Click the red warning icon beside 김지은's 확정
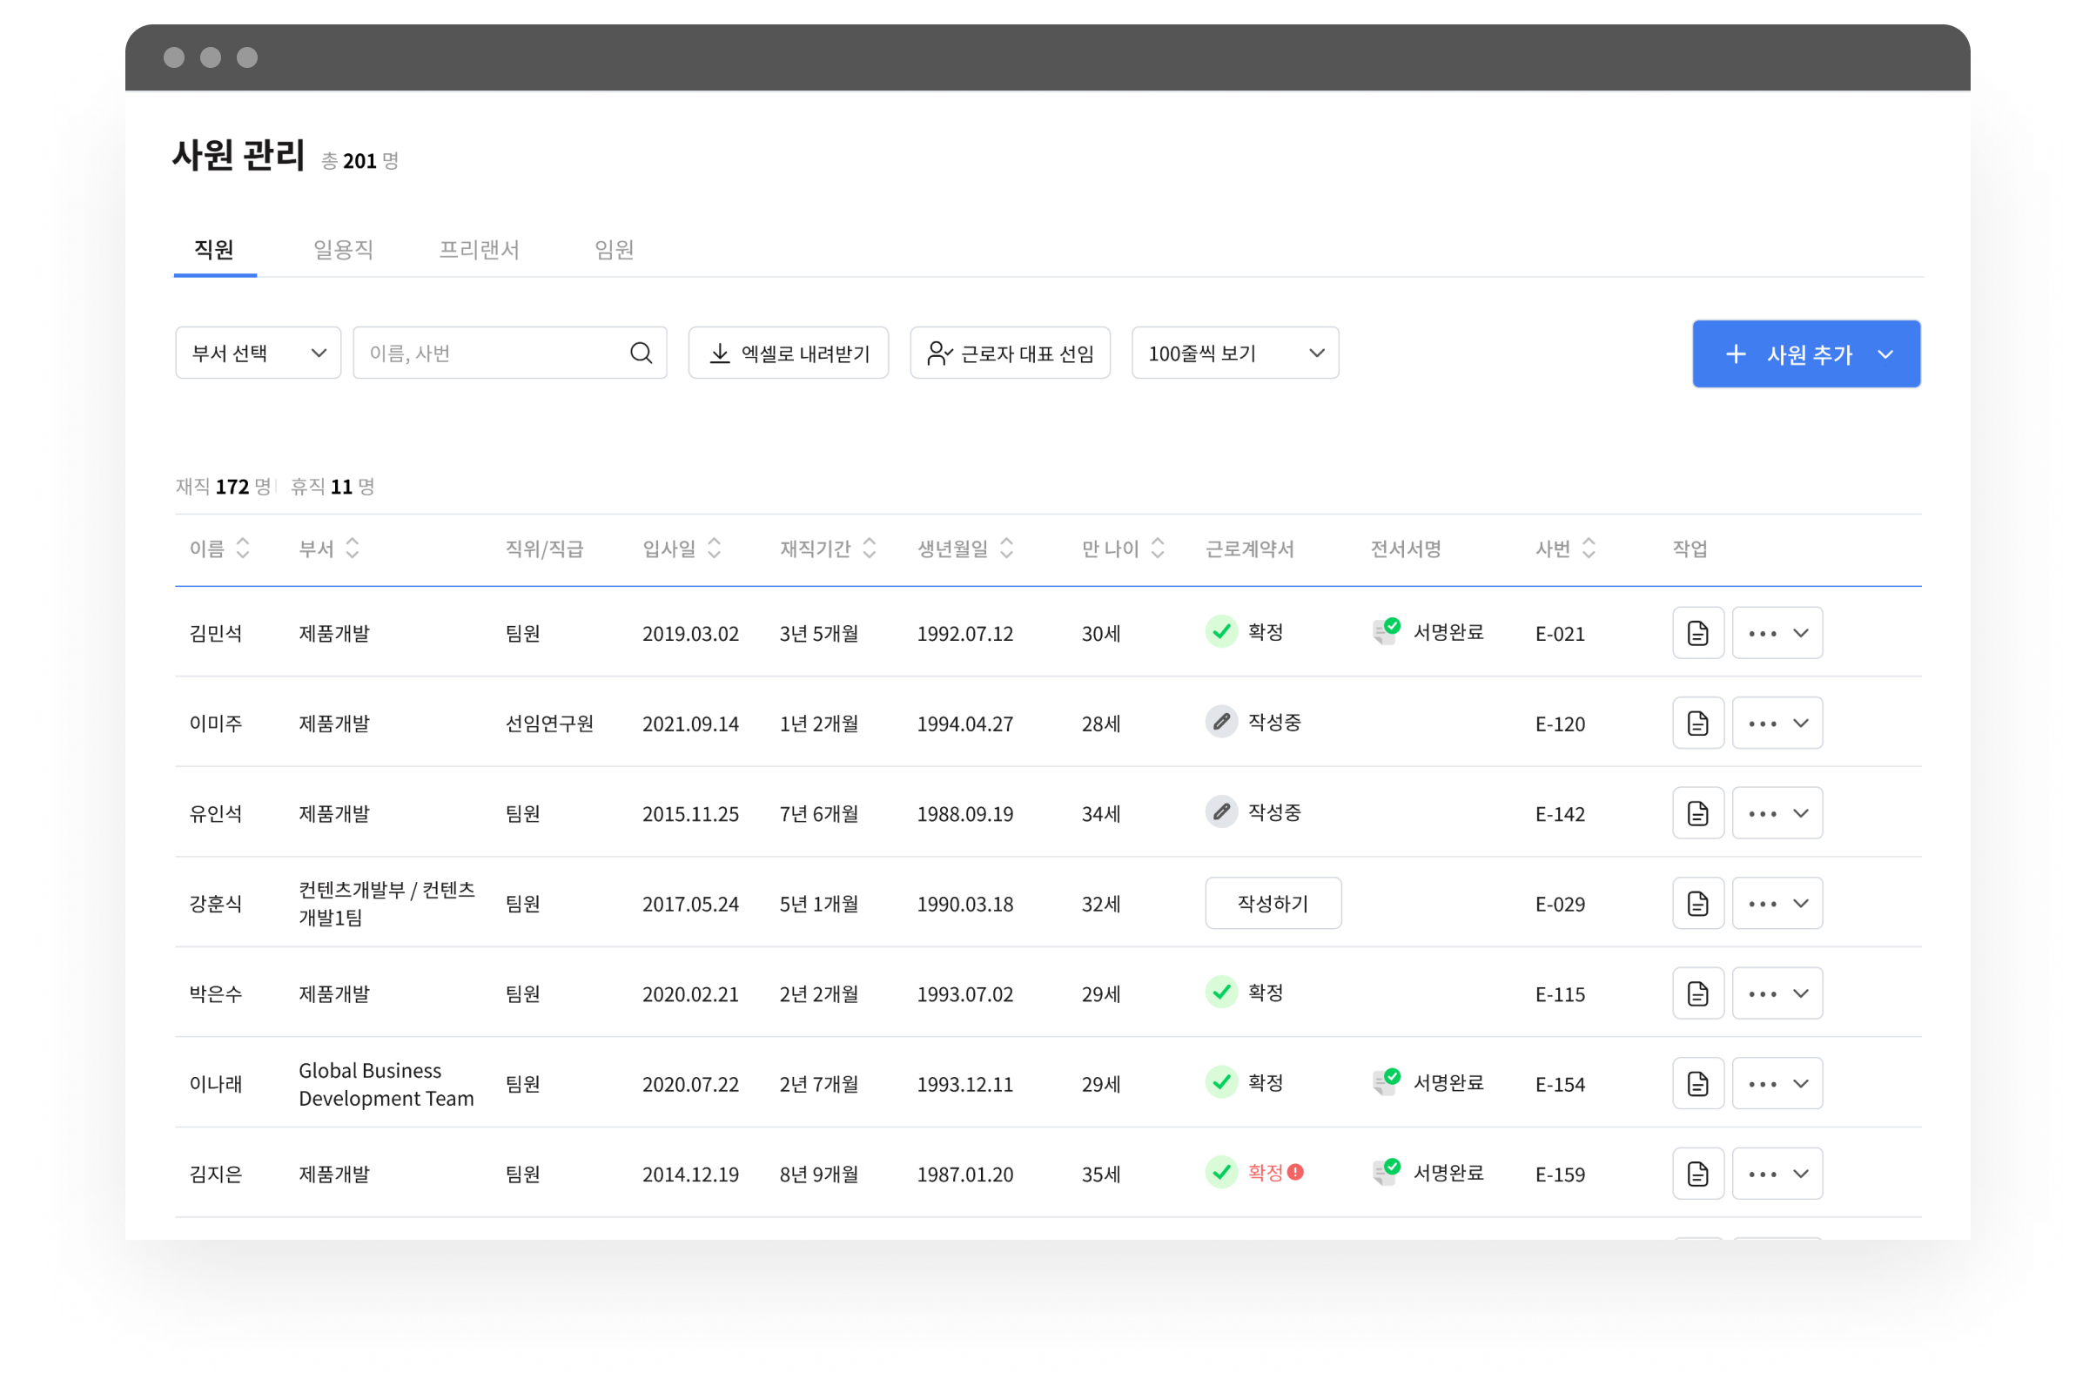 [x=1295, y=1172]
